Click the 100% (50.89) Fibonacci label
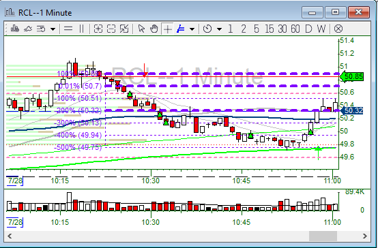The width and height of the screenshot is (378, 248). pyautogui.click(x=79, y=74)
